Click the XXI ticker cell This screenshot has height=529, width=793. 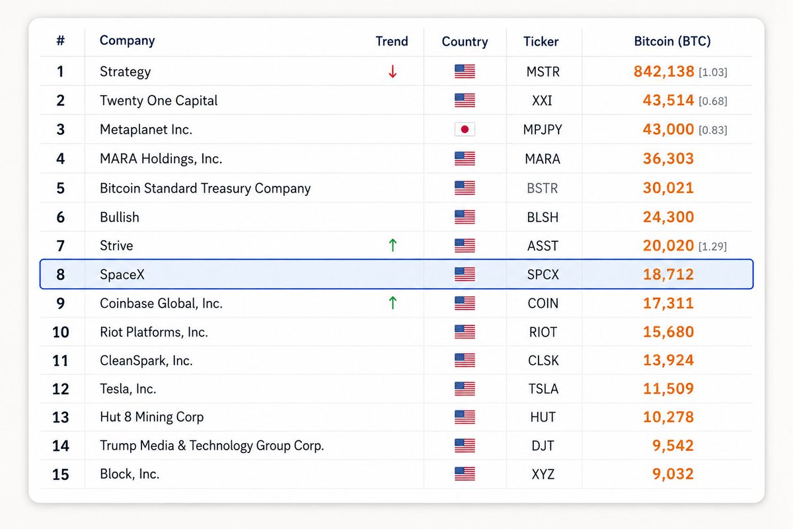541,101
